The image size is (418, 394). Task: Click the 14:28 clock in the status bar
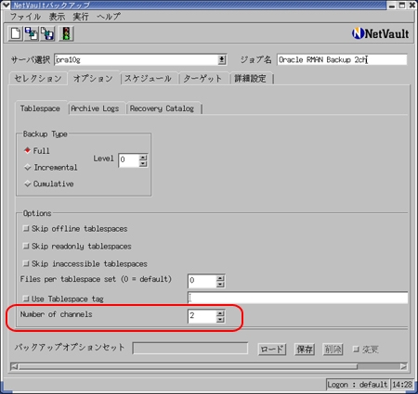click(x=402, y=385)
